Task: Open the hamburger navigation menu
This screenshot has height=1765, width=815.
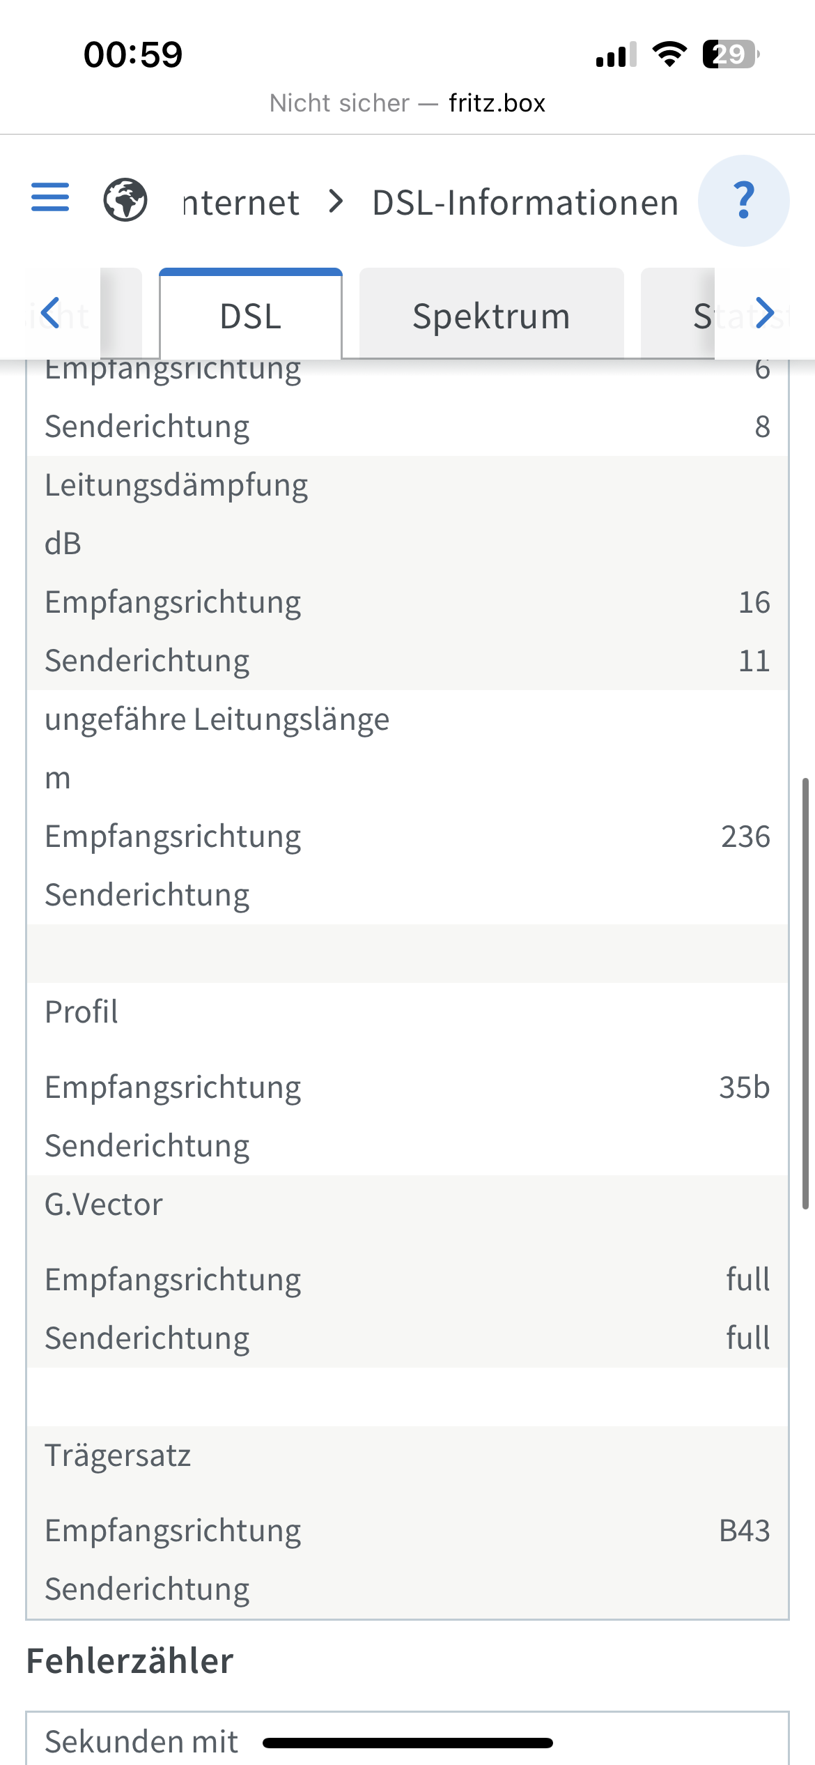Action: click(50, 198)
